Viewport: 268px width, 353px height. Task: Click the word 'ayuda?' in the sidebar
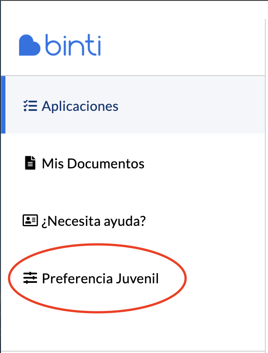tap(125, 221)
